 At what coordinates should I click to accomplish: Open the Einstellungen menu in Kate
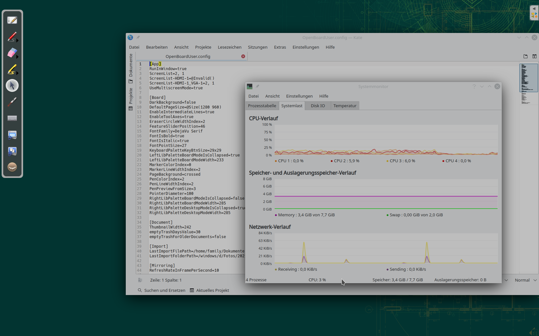click(305, 47)
